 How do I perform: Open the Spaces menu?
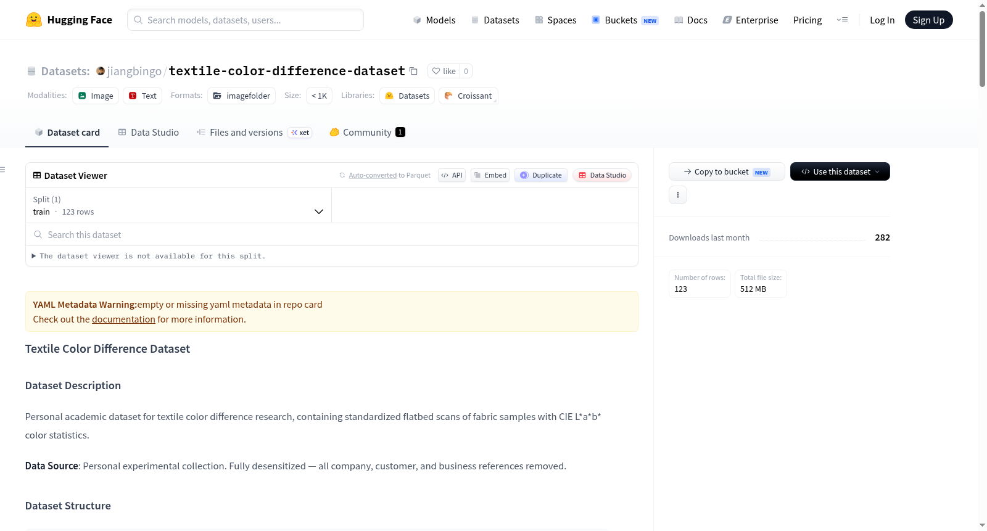(556, 20)
